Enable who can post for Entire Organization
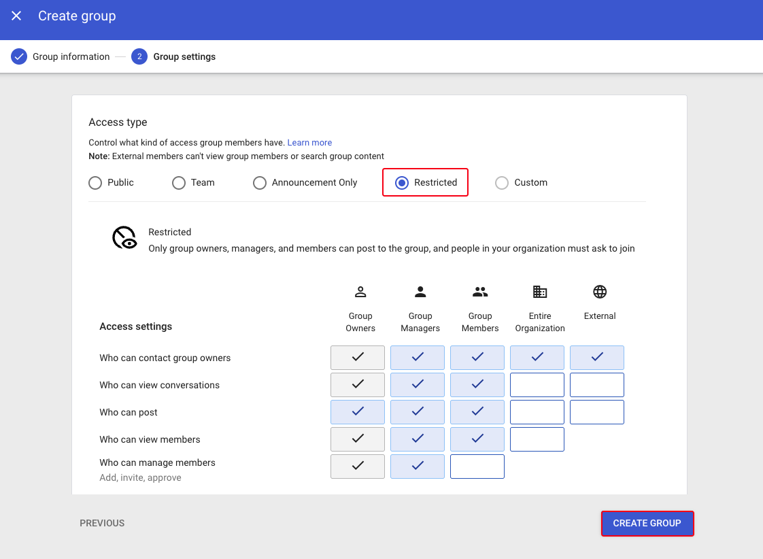Screen dimensions: 763x559 point(537,412)
